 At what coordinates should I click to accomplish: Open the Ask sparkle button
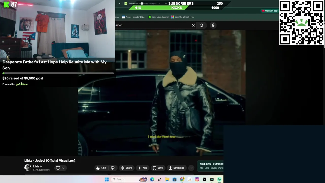click(x=142, y=168)
